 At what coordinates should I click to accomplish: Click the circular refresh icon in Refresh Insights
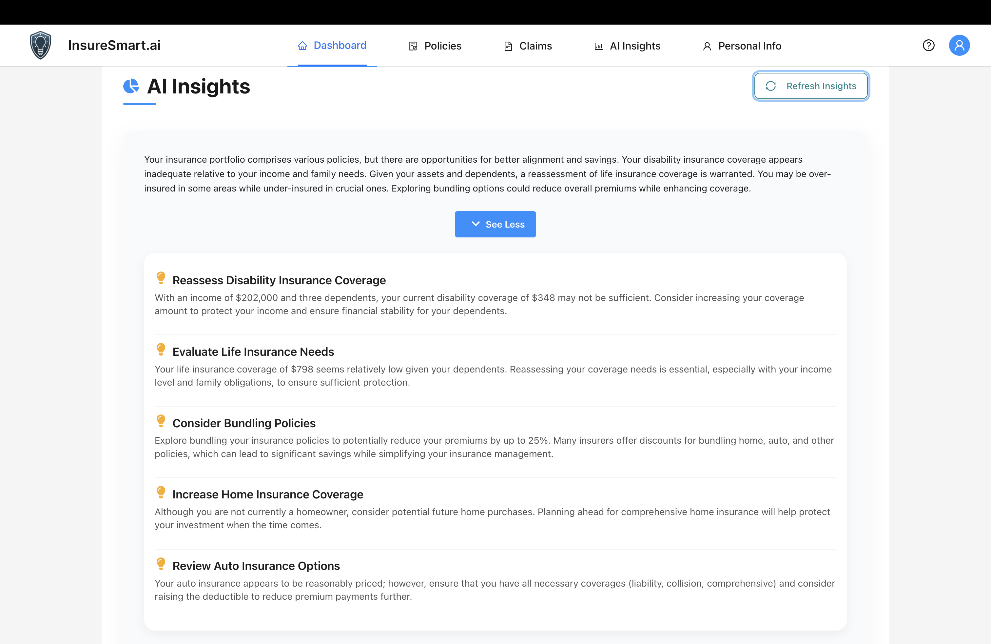pyautogui.click(x=771, y=86)
